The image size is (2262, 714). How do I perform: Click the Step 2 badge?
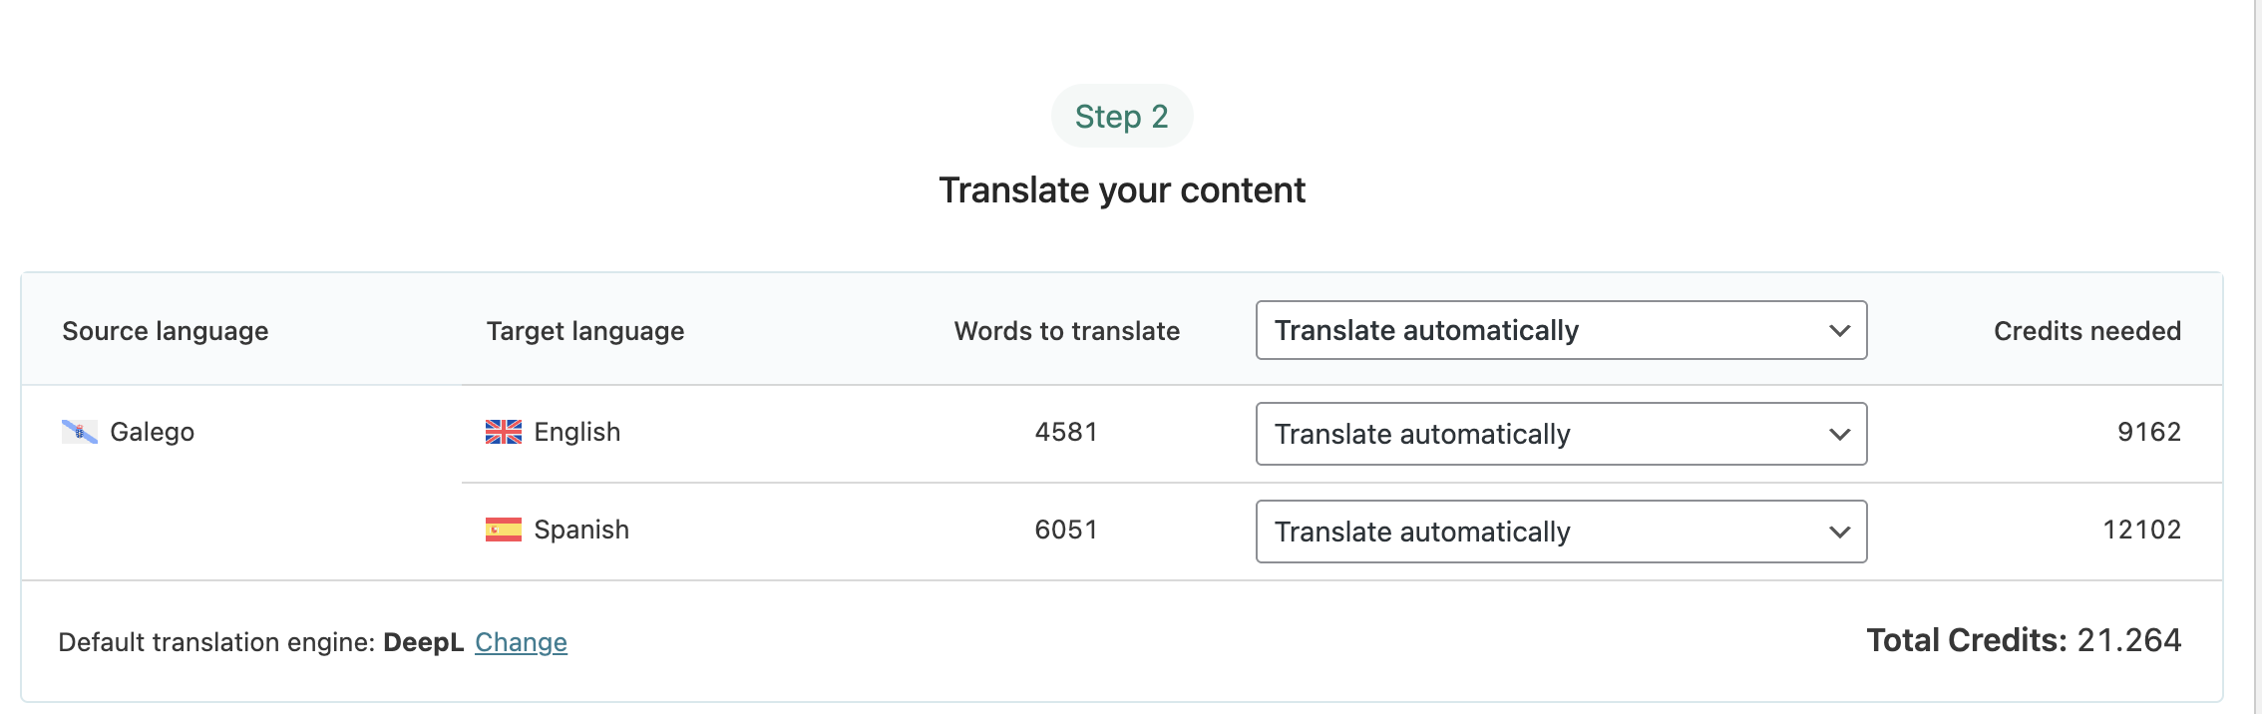click(x=1122, y=117)
